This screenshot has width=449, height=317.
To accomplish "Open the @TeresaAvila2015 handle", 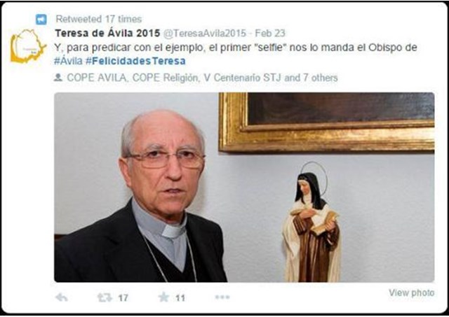I will [204, 33].
